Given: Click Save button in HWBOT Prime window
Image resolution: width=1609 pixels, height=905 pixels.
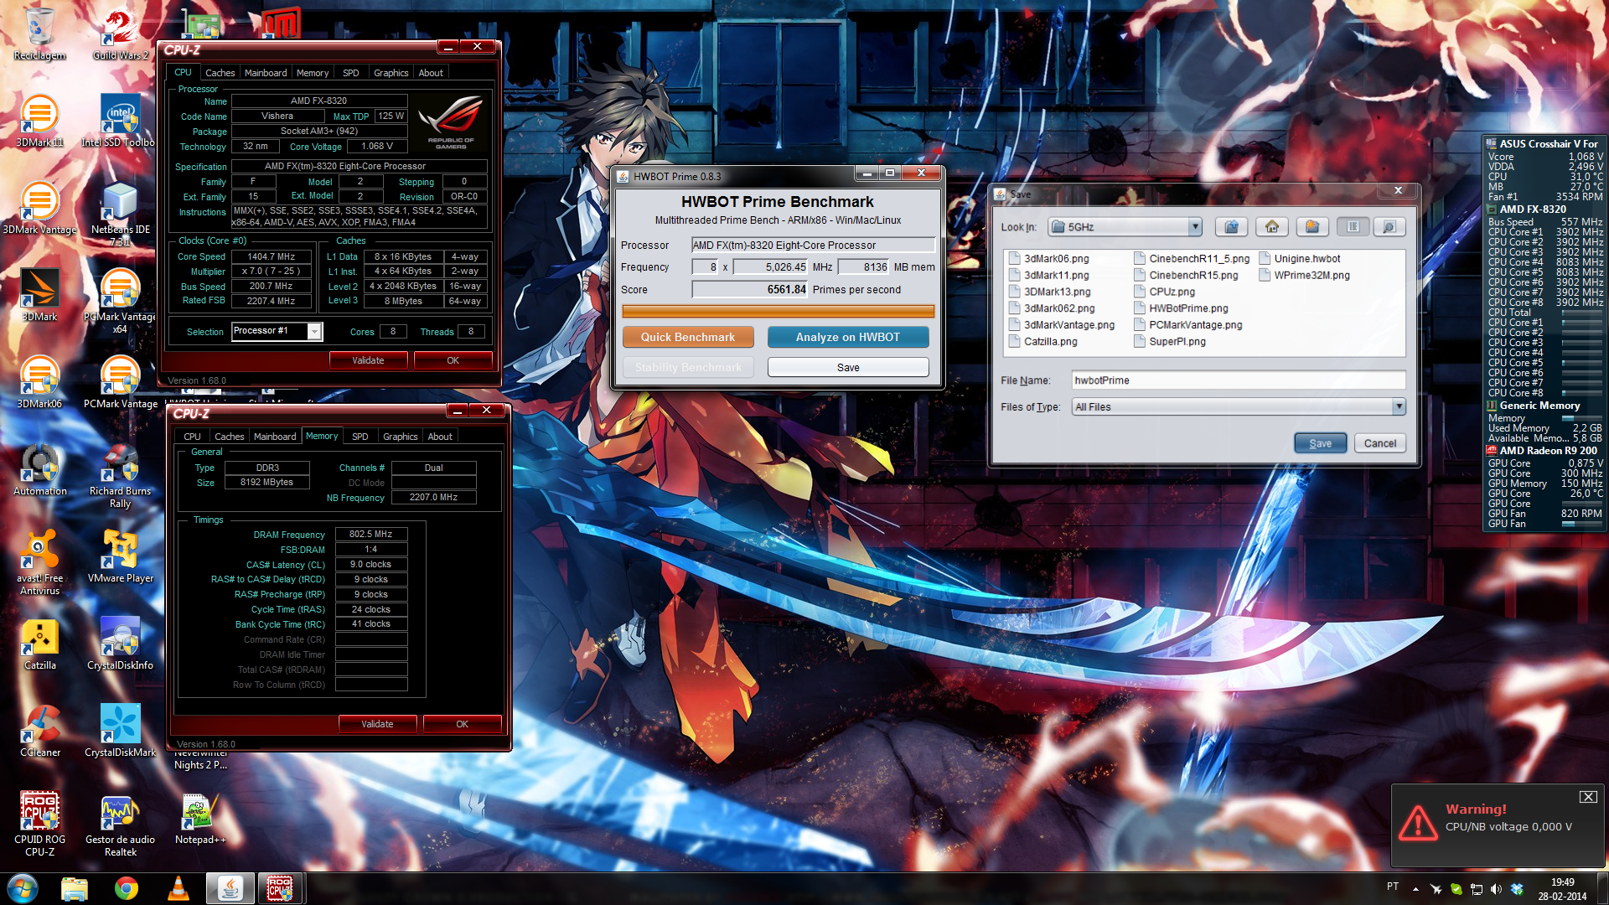Looking at the screenshot, I should pyautogui.click(x=847, y=368).
